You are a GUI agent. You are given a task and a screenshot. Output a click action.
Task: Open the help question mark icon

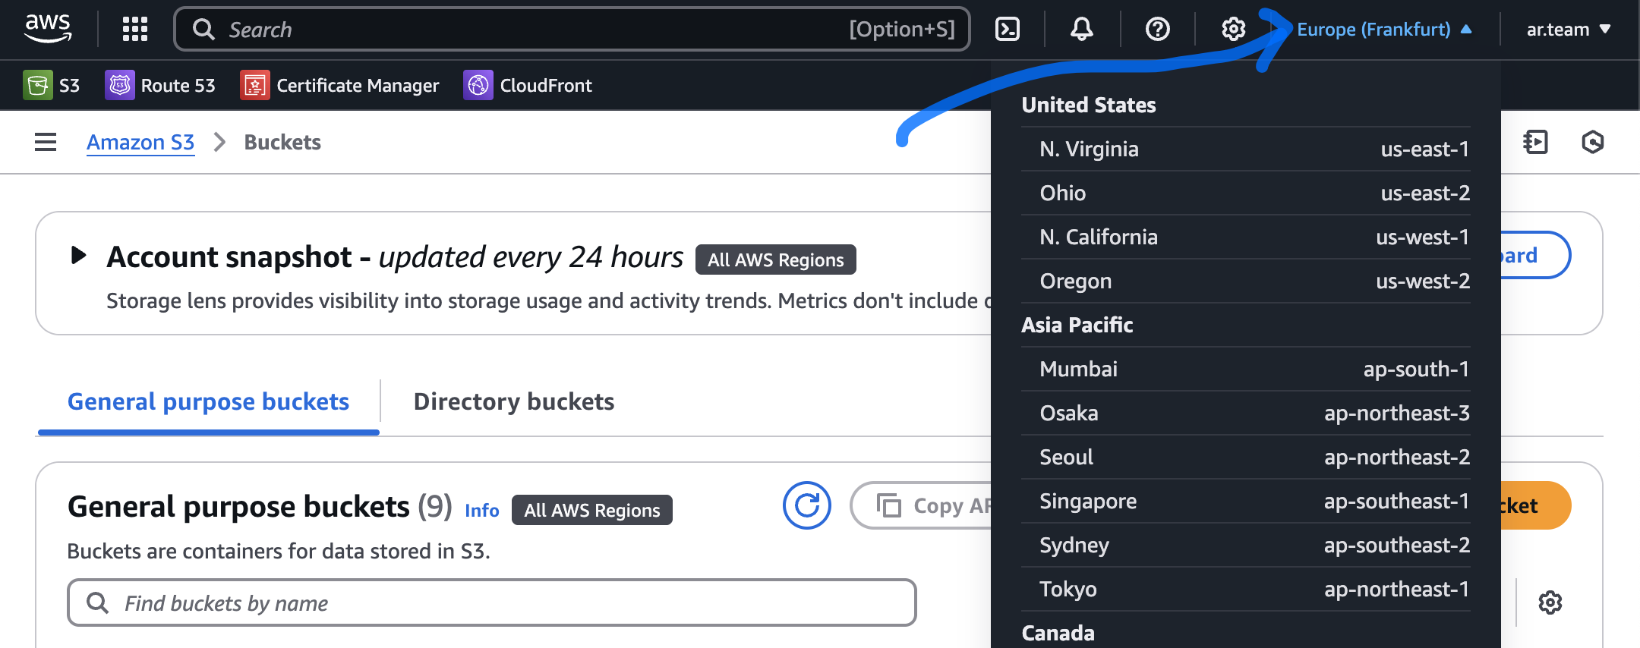(x=1157, y=29)
